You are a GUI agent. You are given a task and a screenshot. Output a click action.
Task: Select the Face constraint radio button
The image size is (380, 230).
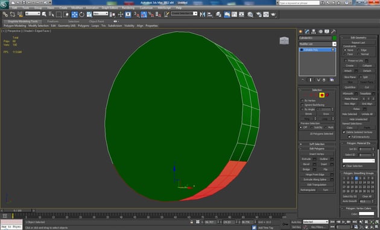point(345,54)
